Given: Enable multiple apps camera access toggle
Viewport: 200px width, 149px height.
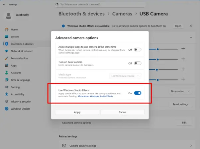Looking at the screenshot, I should coord(138,50).
